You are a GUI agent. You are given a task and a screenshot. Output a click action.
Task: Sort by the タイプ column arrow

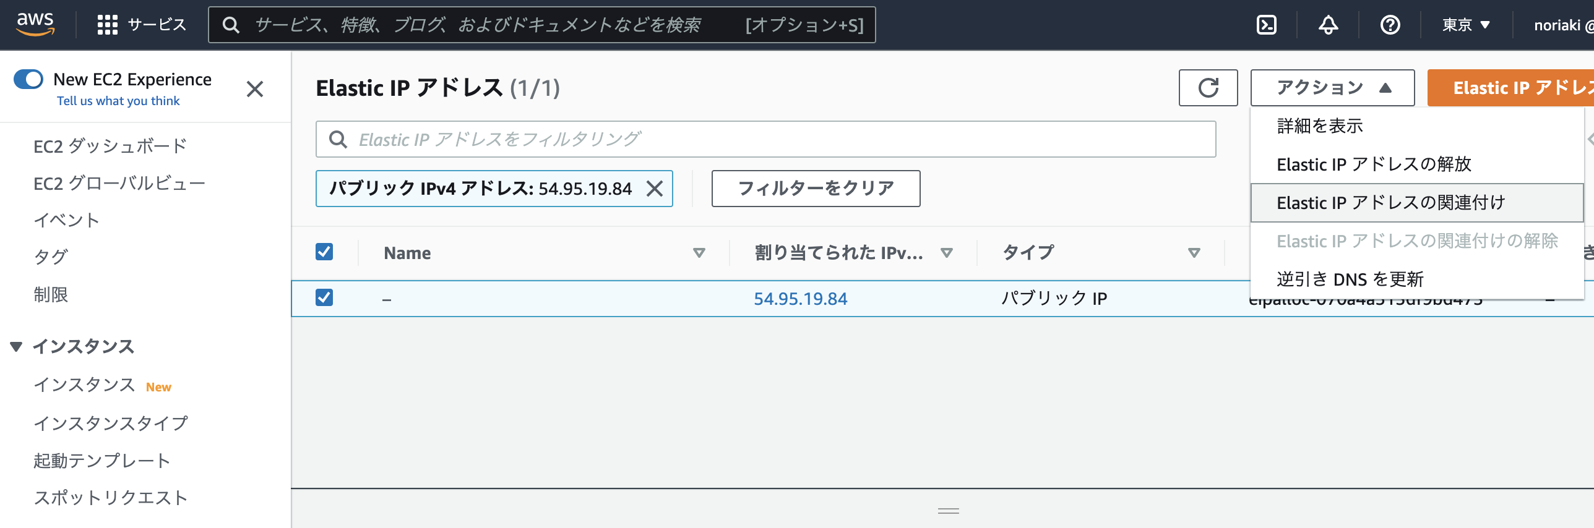point(1194,253)
